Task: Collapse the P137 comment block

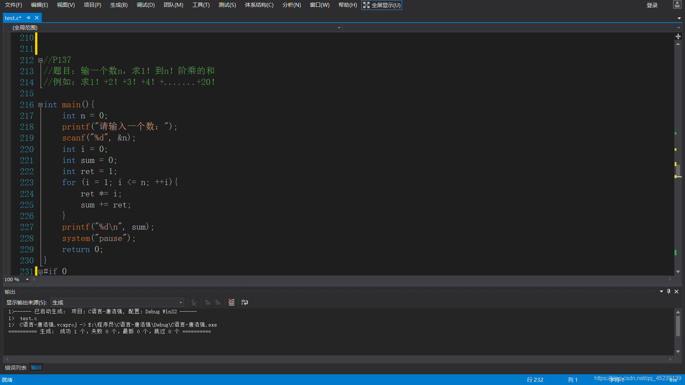Action: [40, 60]
